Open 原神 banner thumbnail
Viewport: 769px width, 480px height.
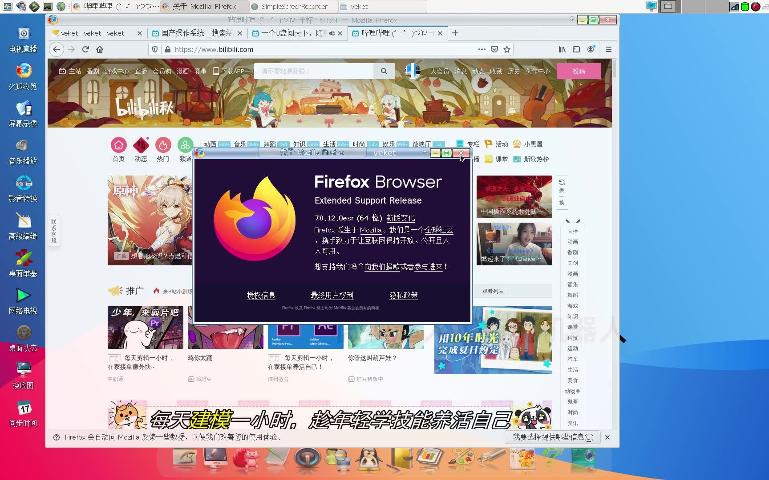pyautogui.click(x=150, y=220)
